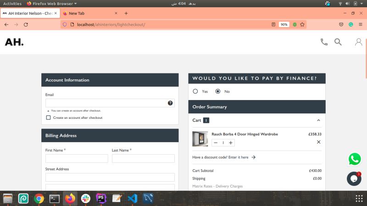Click the network icon in top bar
This screenshot has width=367, height=206.
point(340,4)
